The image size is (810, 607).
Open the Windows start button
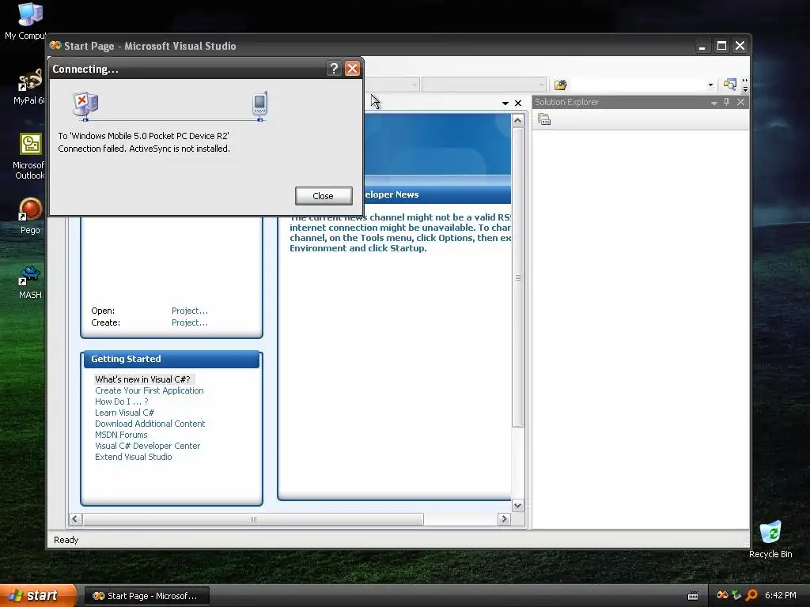click(38, 596)
